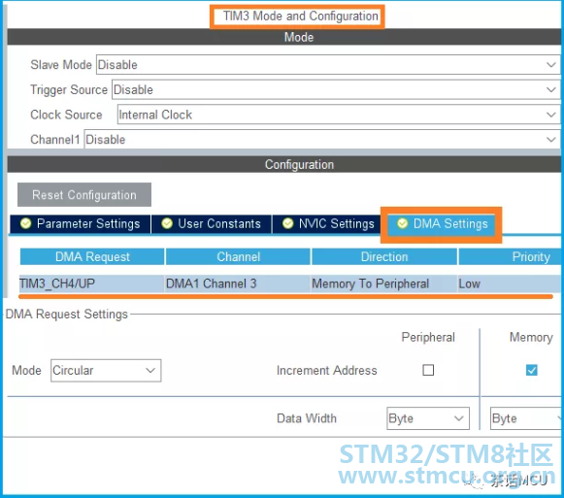Screen dimensions: 564x498
Task: Open the Trigger Source dropdown
Action: 336,89
